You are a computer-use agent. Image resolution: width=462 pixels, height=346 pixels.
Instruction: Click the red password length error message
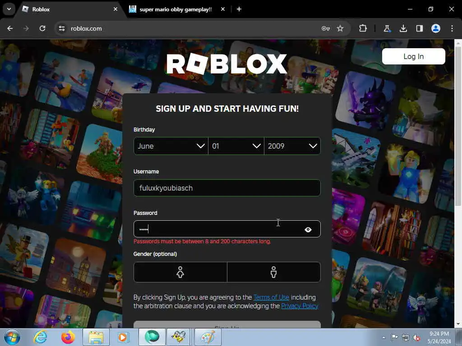coord(202,241)
